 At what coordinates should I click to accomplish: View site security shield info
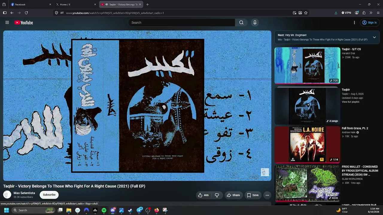coord(56,13)
